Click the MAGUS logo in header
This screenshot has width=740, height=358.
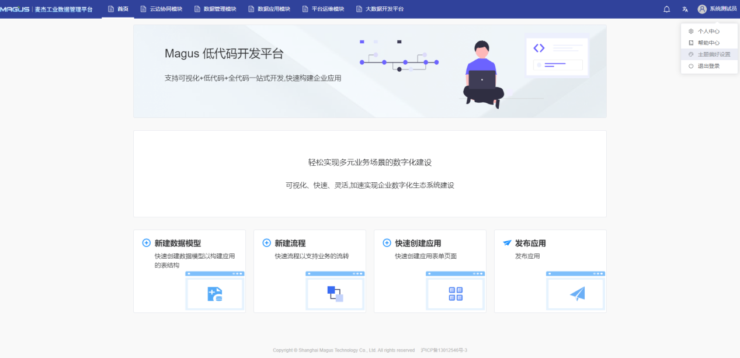point(15,9)
